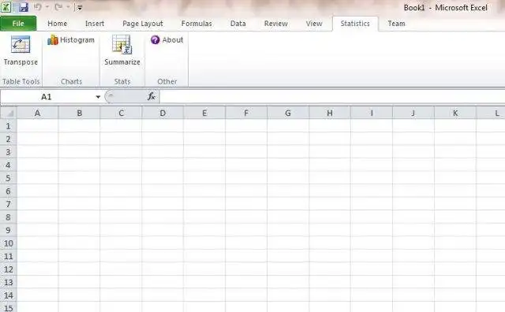
Task: Select row 12 header
Action: [9, 269]
